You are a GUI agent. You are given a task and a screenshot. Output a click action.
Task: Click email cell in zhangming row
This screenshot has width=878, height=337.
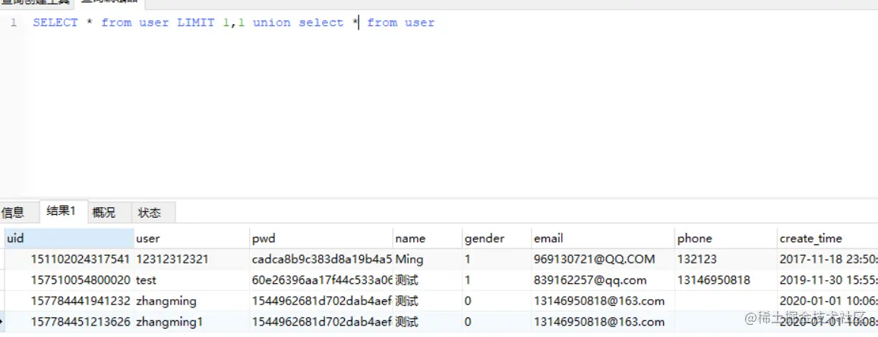coord(603,301)
